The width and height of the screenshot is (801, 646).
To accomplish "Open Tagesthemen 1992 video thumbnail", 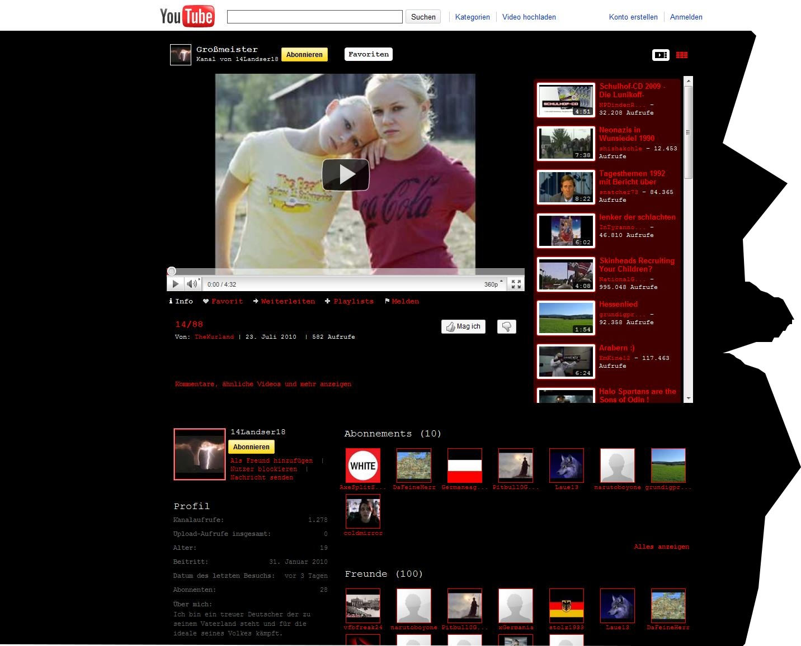I will click(566, 187).
